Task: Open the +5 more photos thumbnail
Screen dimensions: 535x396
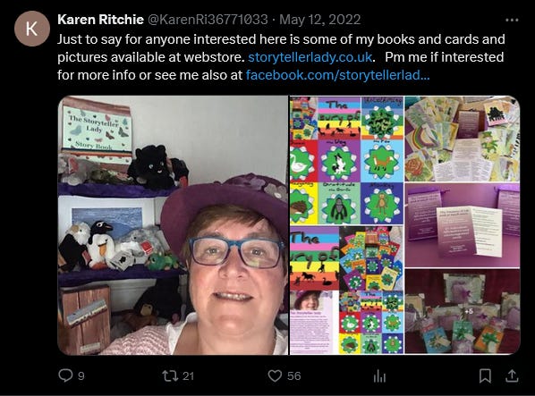Action: (463, 312)
